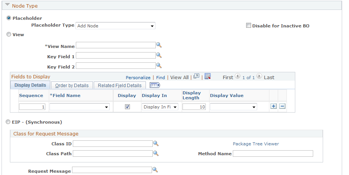Enable Disable for Inactive BO checkbox
Viewport: 349px width, 175px height.
coord(248,26)
